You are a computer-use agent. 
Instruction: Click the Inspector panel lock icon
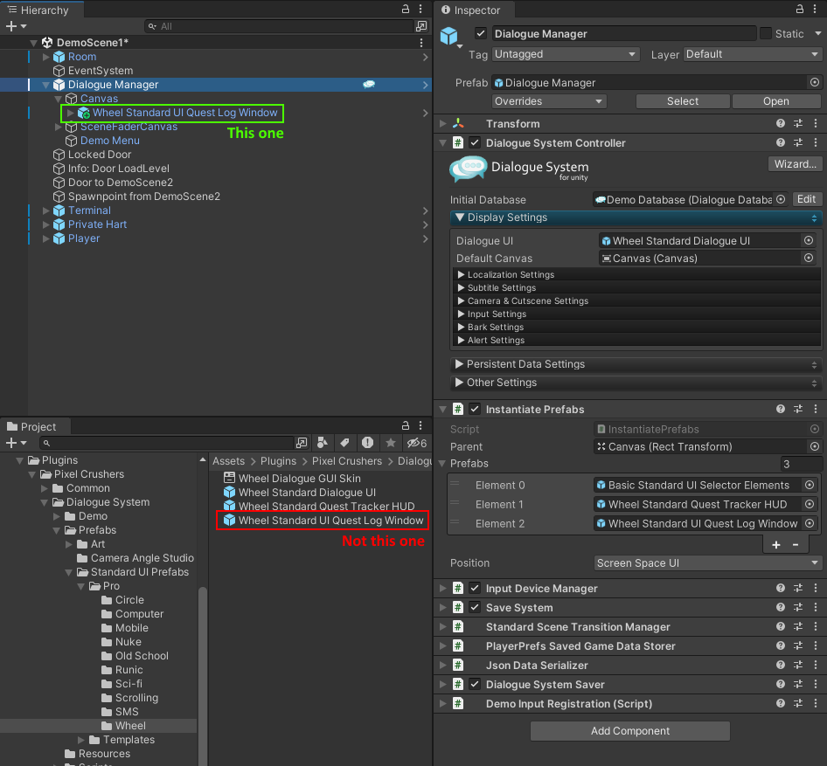800,9
